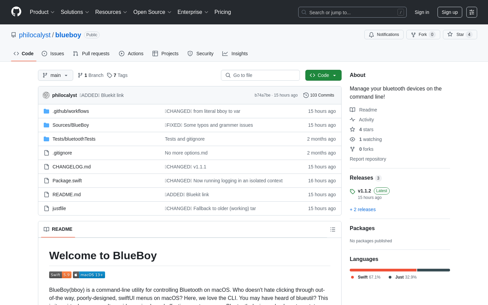Switch to the Issues tab
Image resolution: width=488 pixels, height=305 pixels.
53,54
